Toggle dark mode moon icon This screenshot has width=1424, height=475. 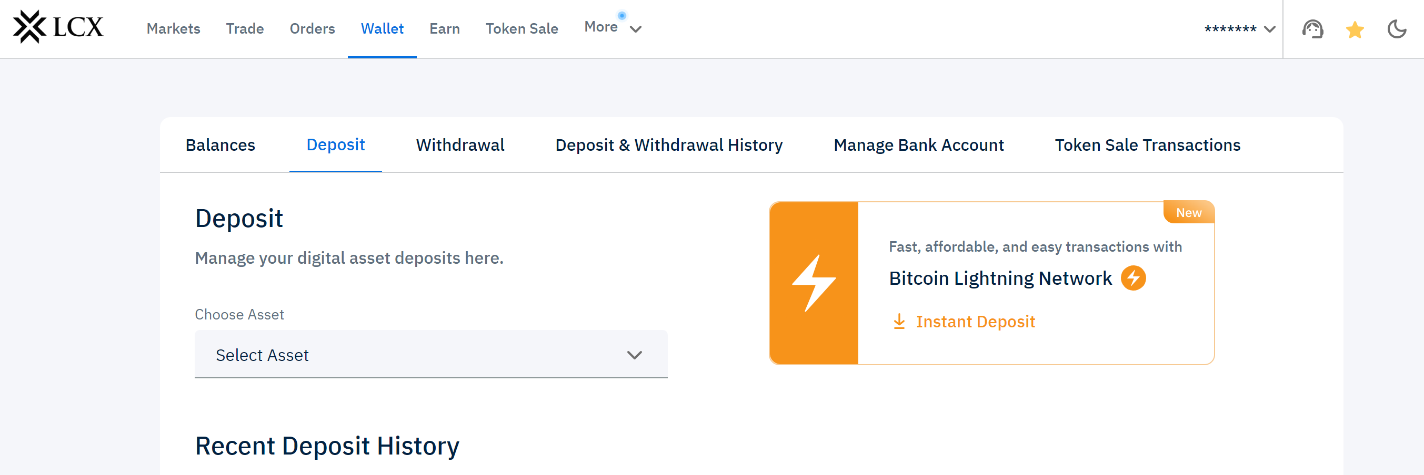[x=1396, y=29]
